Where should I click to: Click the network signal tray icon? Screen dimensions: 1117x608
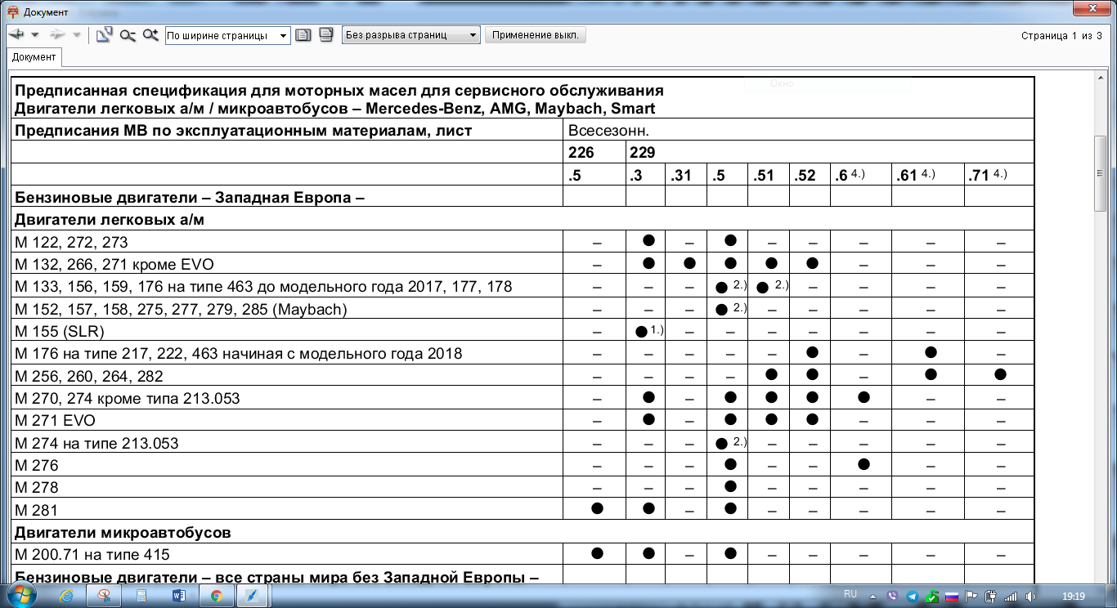1011,596
